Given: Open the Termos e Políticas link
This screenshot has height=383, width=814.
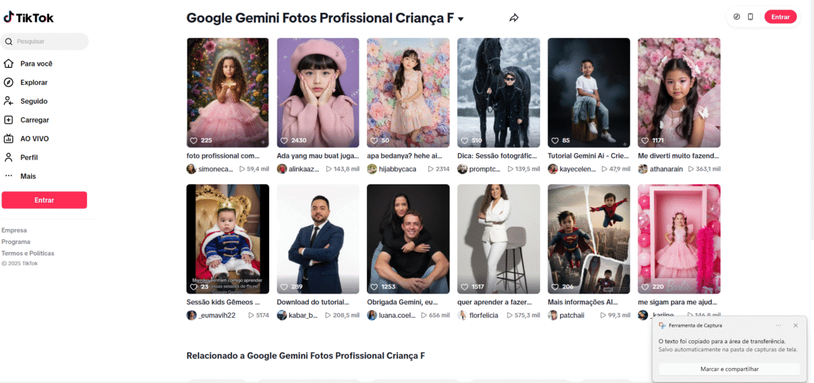Looking at the screenshot, I should (28, 254).
